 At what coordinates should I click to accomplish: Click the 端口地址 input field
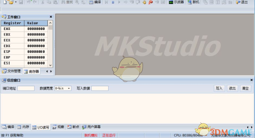[26, 88]
